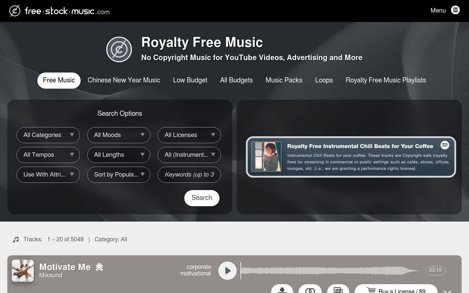Open the All Categories dropdown
Viewport: 469px width, 293px height.
point(48,135)
